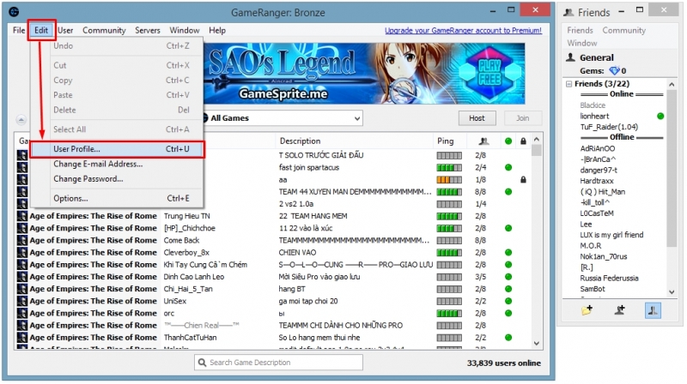Click the padlock column header icon

tap(523, 141)
